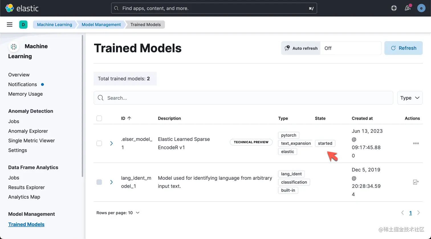Open Memory Usage in the sidebar
This screenshot has width=431, height=239.
click(25, 94)
